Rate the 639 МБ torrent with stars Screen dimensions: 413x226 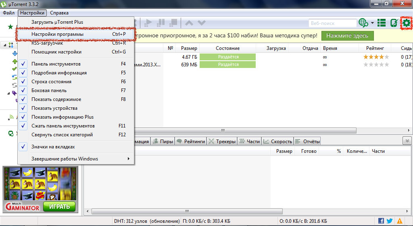pyautogui.click(x=376, y=65)
